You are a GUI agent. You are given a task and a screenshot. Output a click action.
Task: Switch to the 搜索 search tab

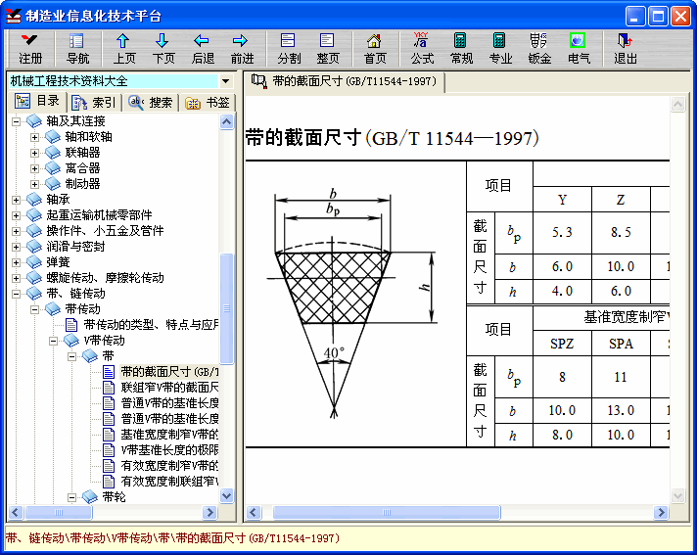pyautogui.click(x=151, y=103)
